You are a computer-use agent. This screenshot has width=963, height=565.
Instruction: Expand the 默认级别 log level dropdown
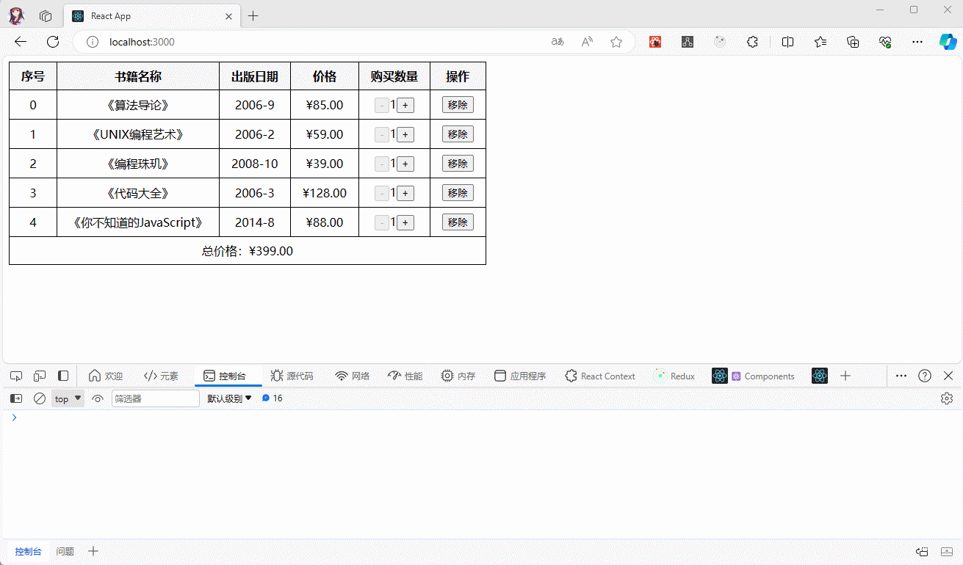(x=229, y=398)
